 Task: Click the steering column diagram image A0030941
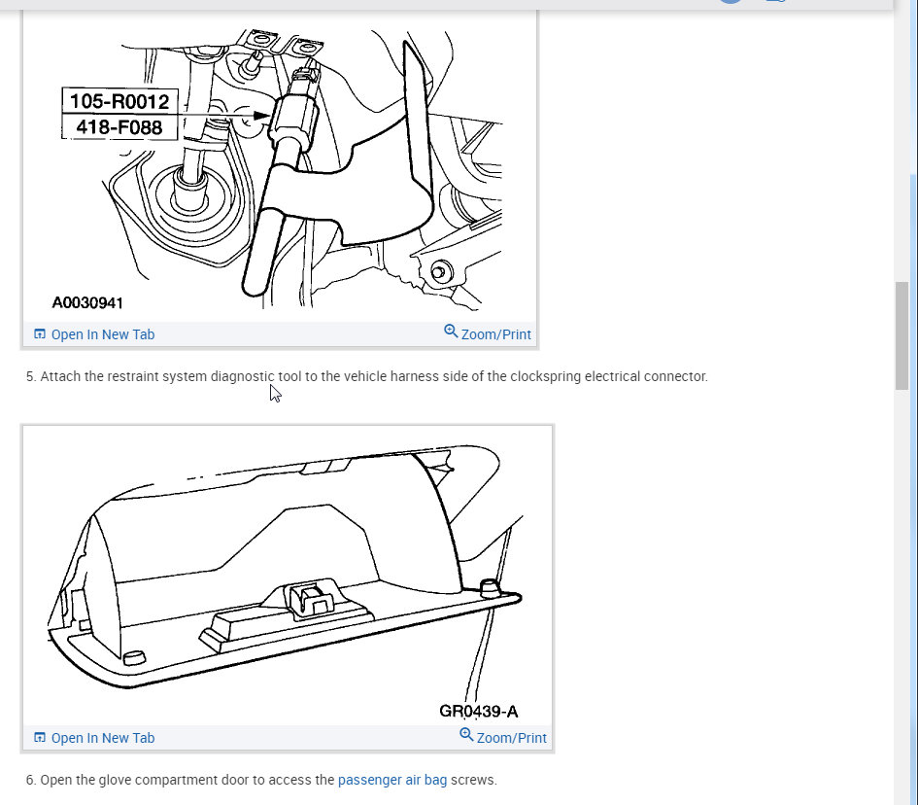280,167
